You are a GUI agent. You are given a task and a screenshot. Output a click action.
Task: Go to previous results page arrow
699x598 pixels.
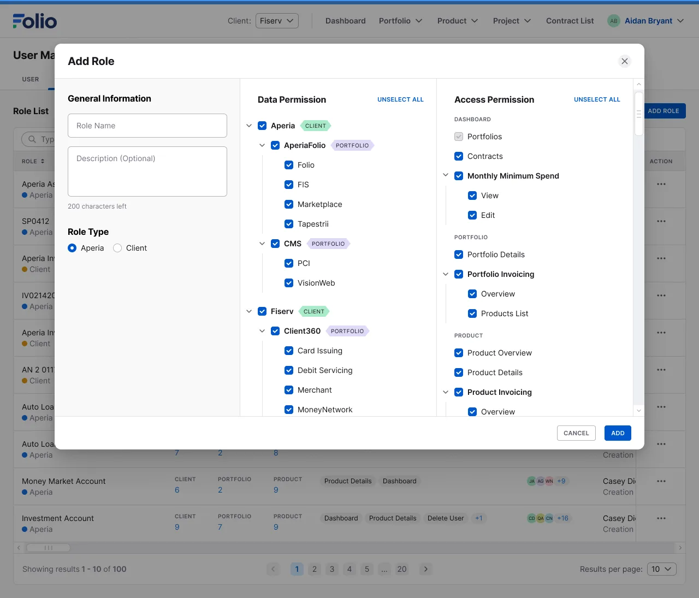(x=273, y=569)
